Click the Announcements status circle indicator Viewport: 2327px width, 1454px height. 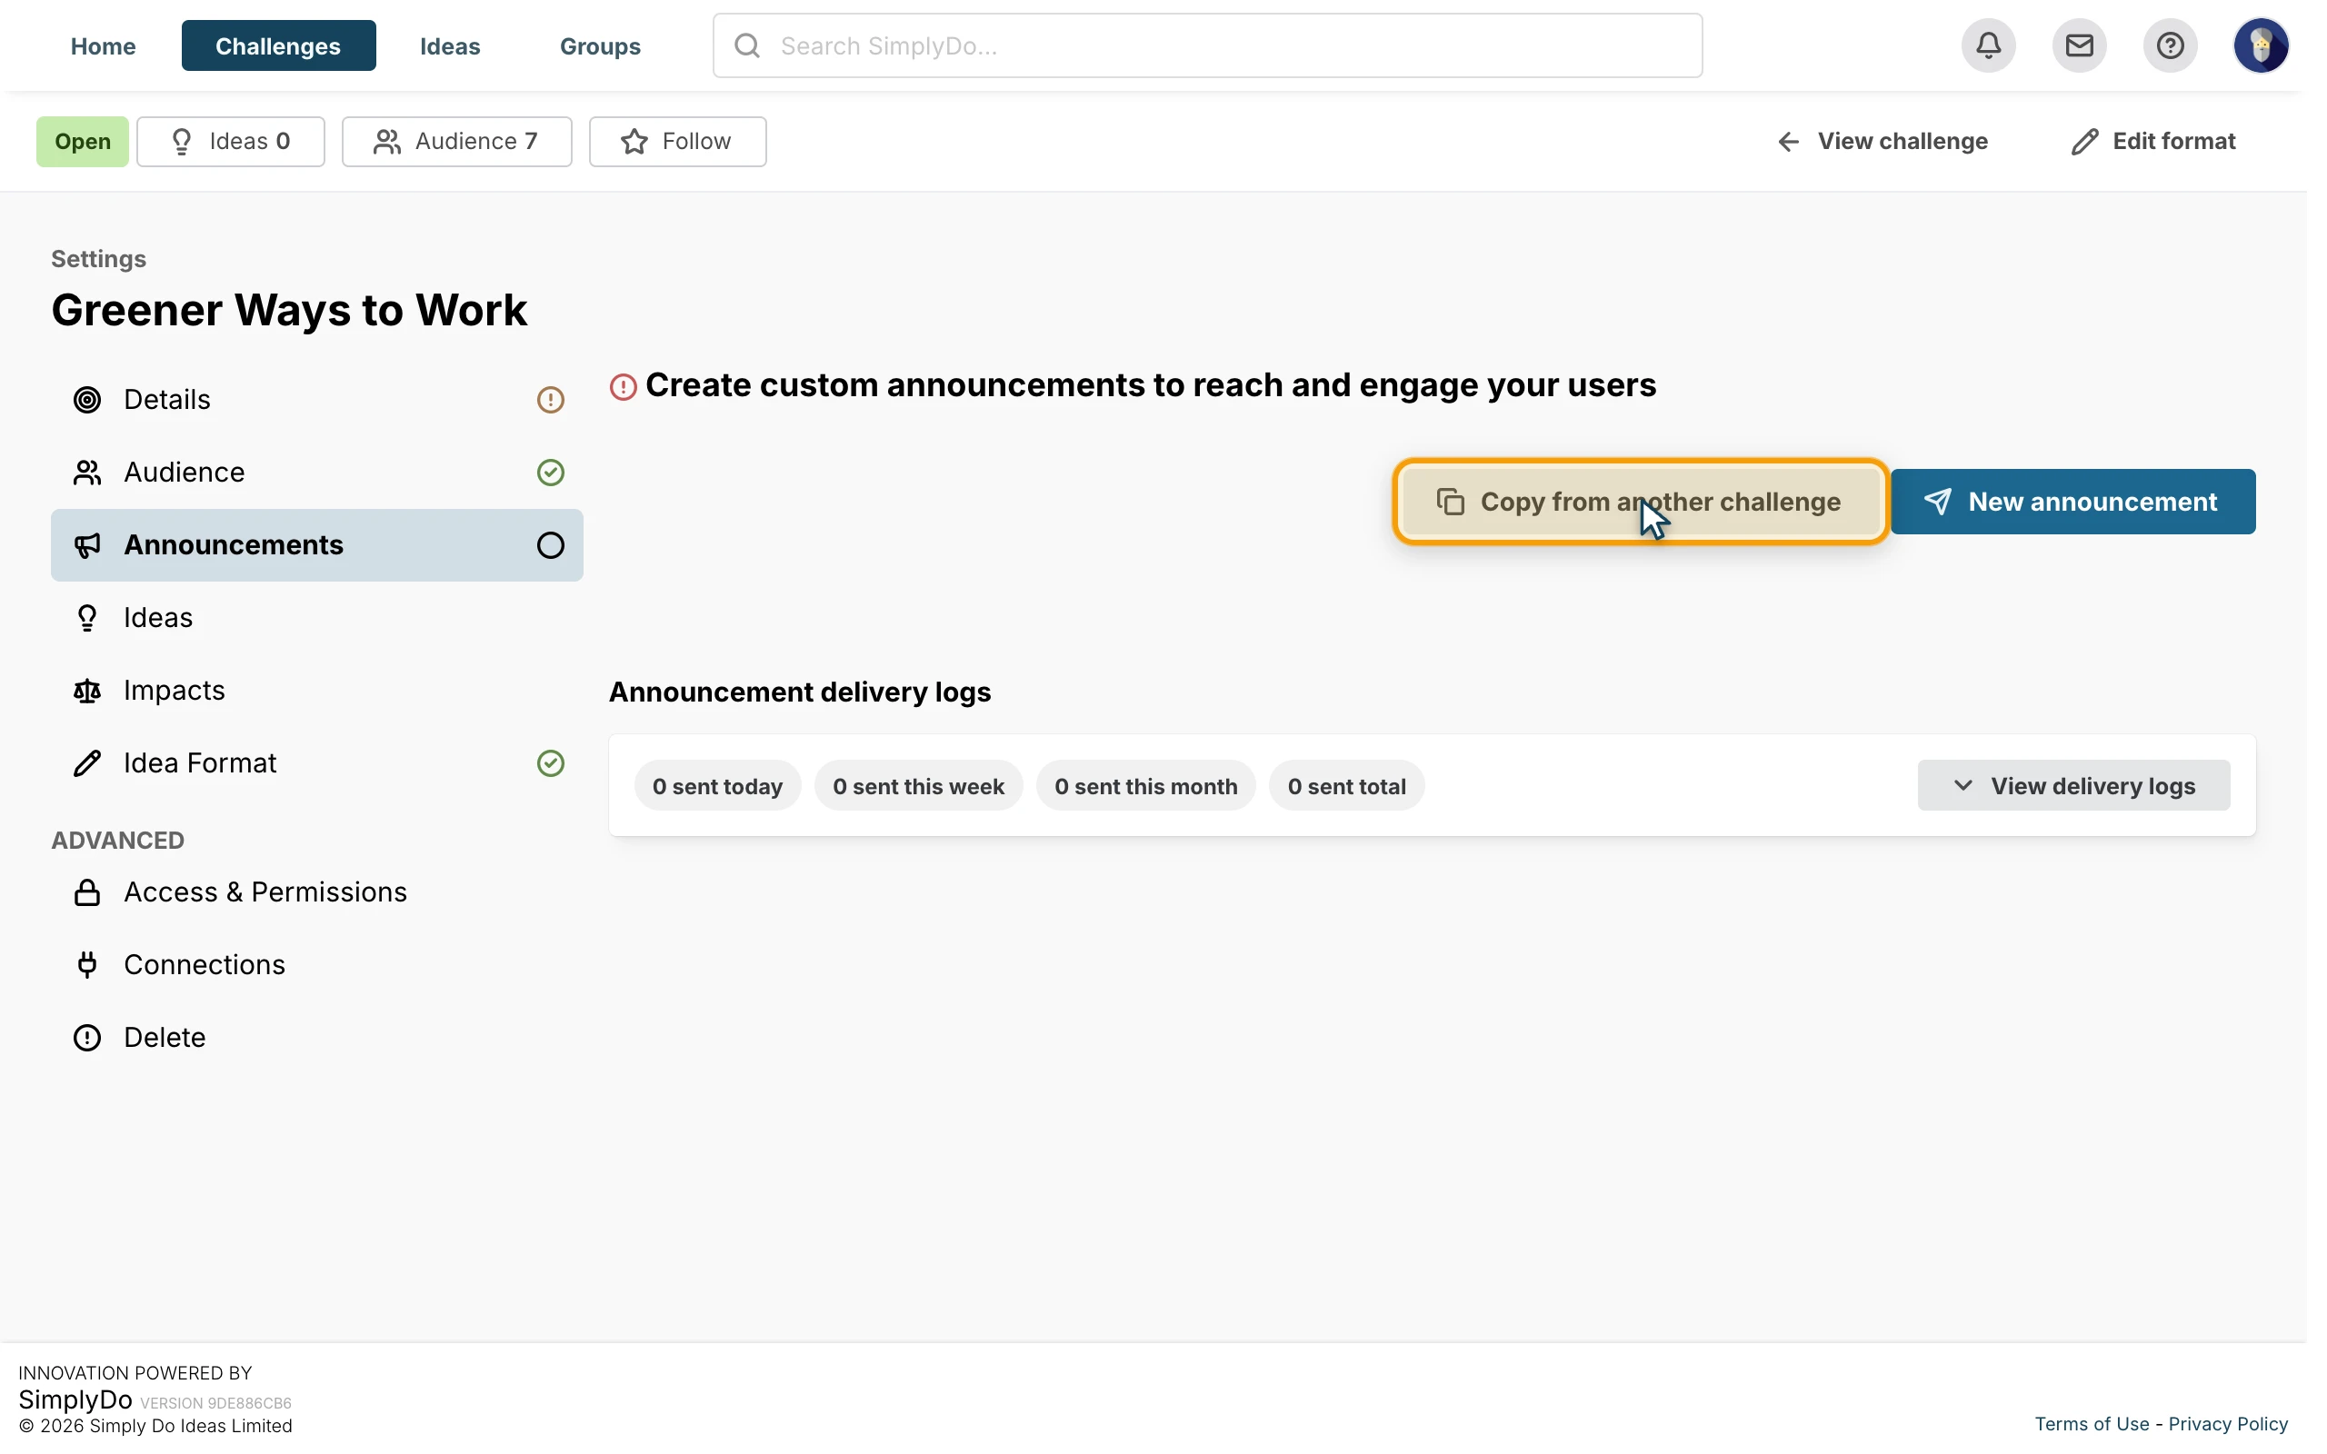tap(550, 545)
